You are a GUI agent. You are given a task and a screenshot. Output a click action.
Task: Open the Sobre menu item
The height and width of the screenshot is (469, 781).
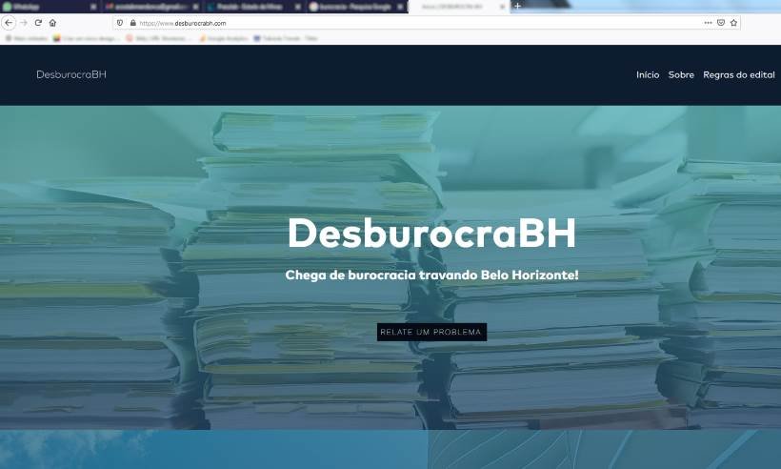coord(681,74)
